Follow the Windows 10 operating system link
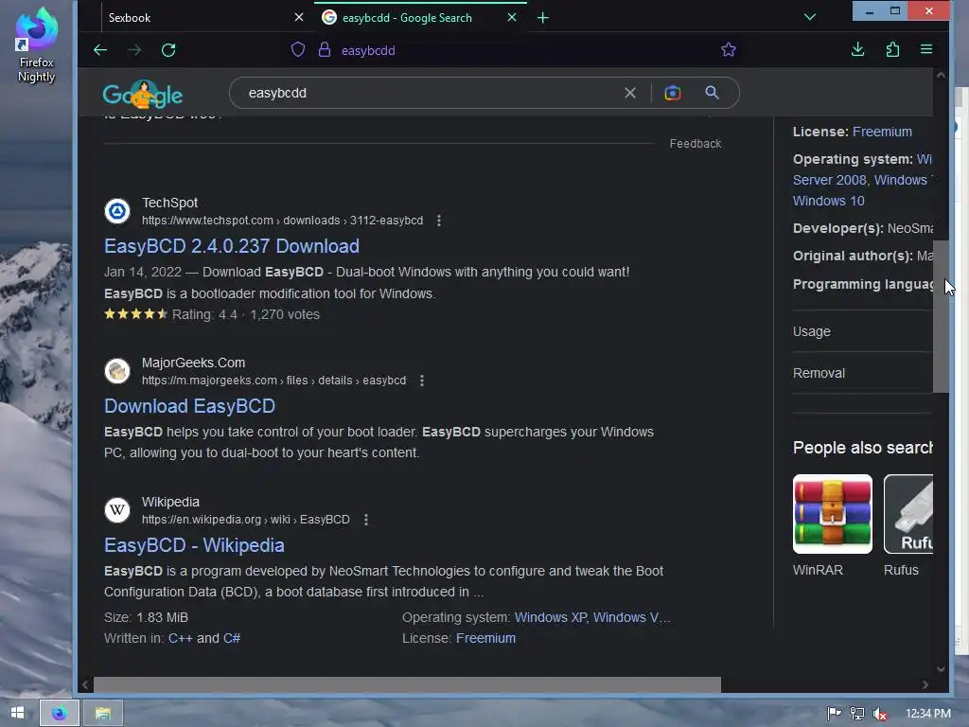969x727 pixels. pyautogui.click(x=828, y=201)
